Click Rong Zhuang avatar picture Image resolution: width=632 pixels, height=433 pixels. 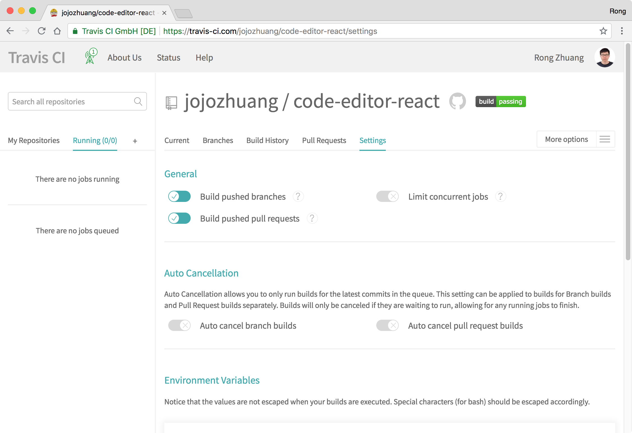[x=605, y=57]
